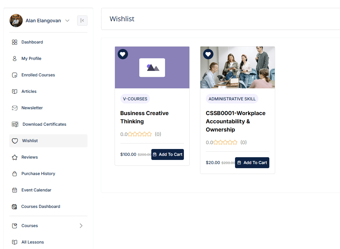Open the Business Creative Thinking course title
Viewport: 340px width, 249px height.
(144, 117)
